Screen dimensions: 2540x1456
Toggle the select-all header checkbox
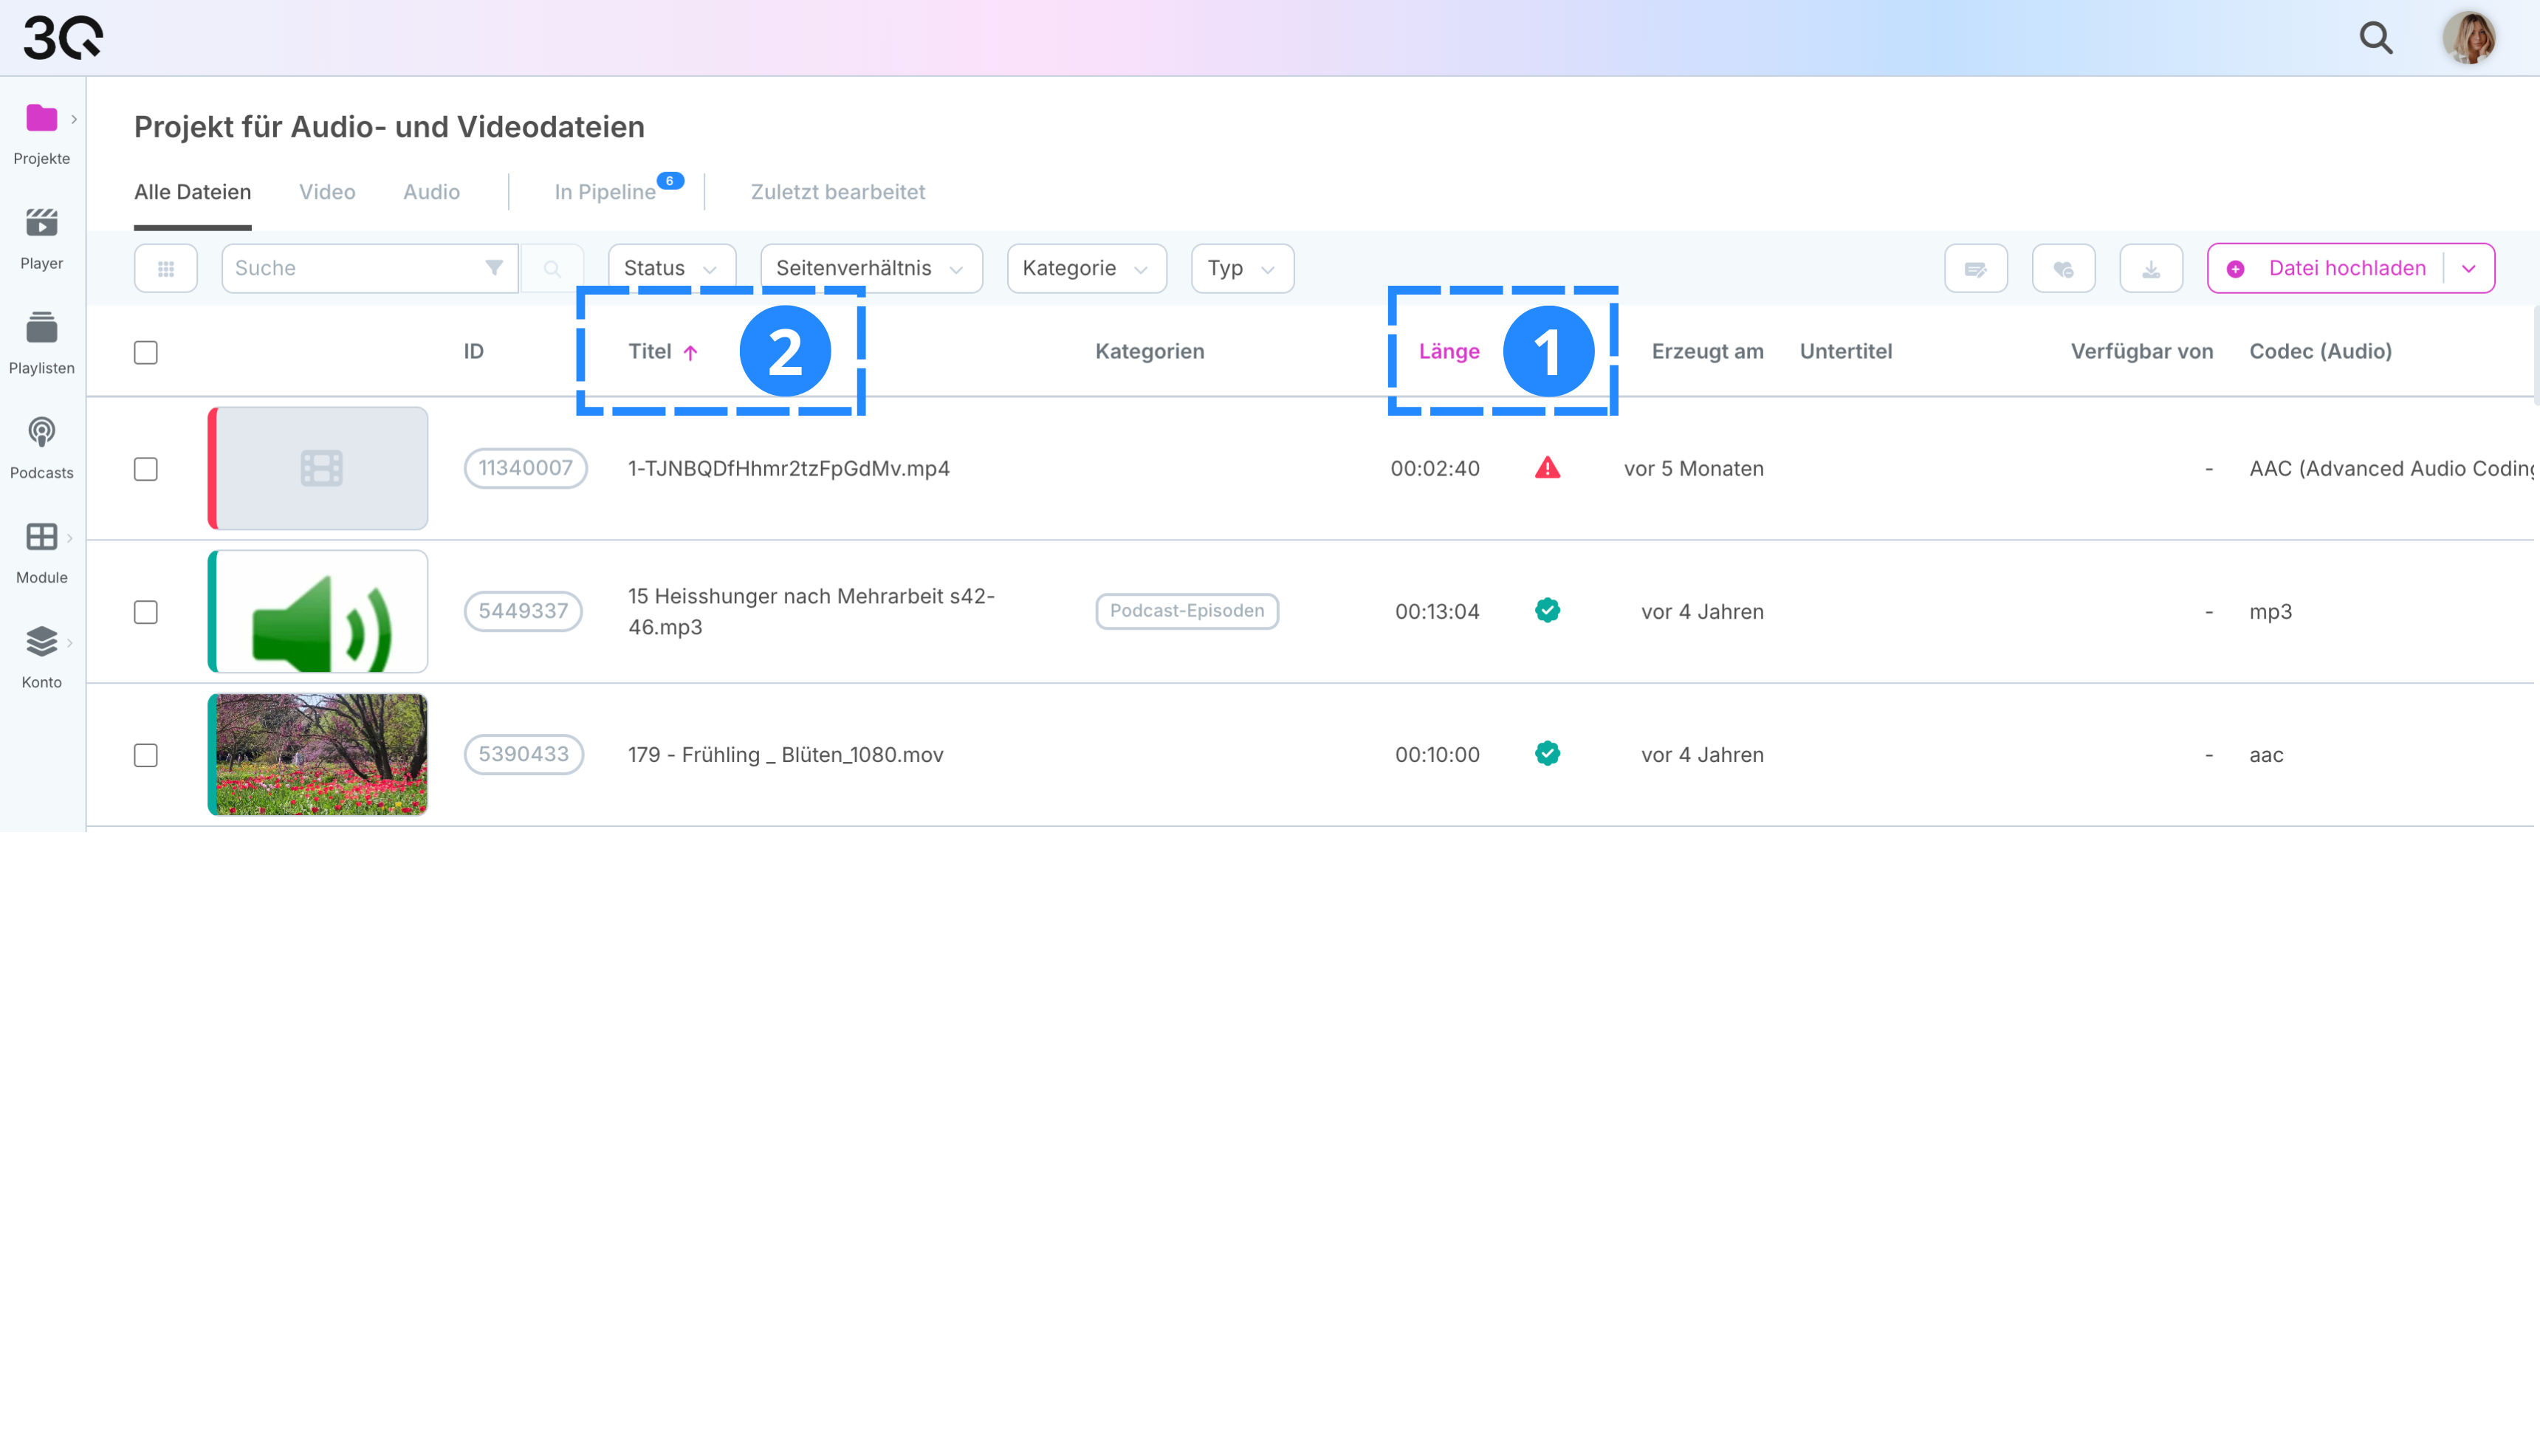146,353
